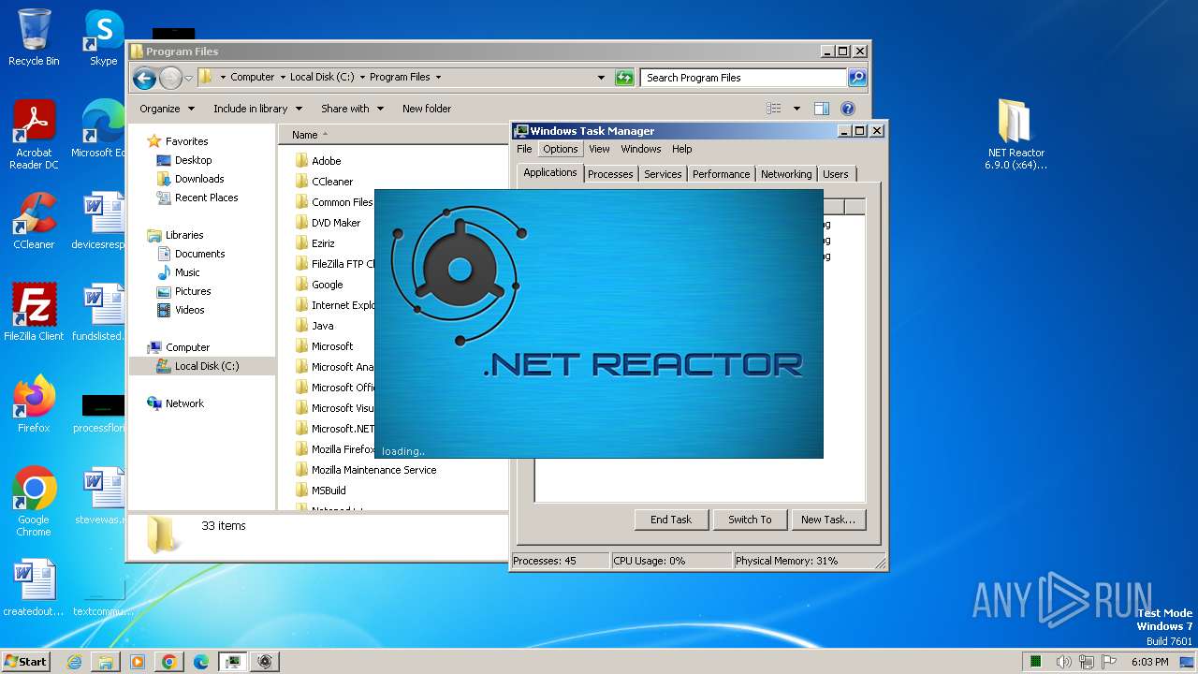
Task: Click the search magnifier in Program Files window
Action: tap(856, 78)
